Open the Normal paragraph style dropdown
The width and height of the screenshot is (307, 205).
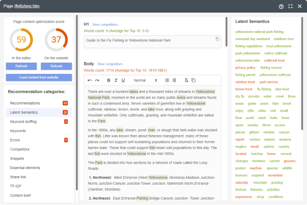point(145,80)
